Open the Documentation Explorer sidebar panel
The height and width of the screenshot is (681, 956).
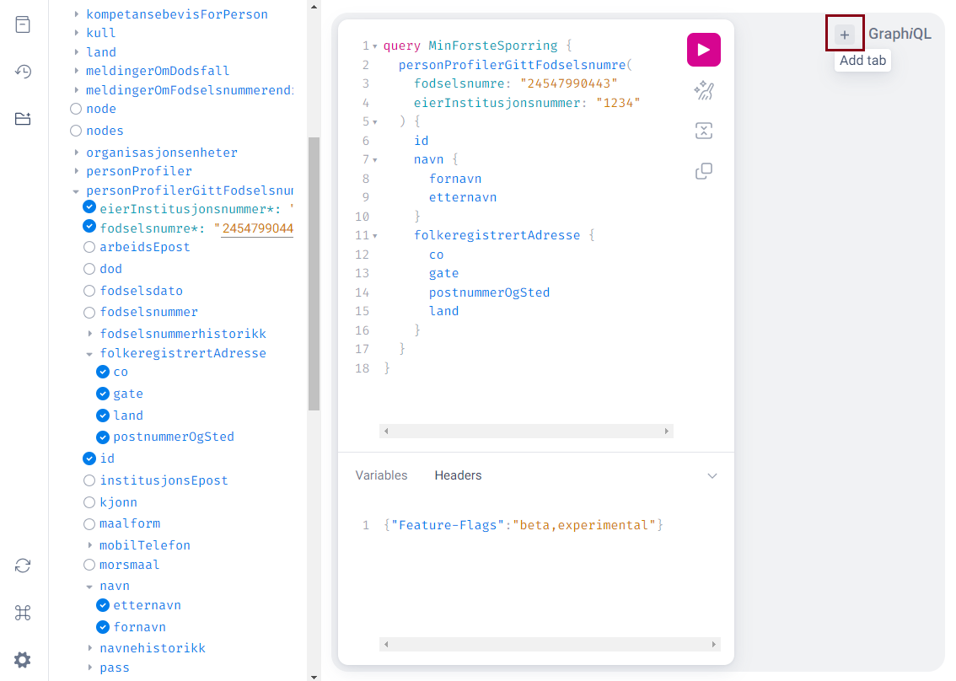[x=22, y=25]
